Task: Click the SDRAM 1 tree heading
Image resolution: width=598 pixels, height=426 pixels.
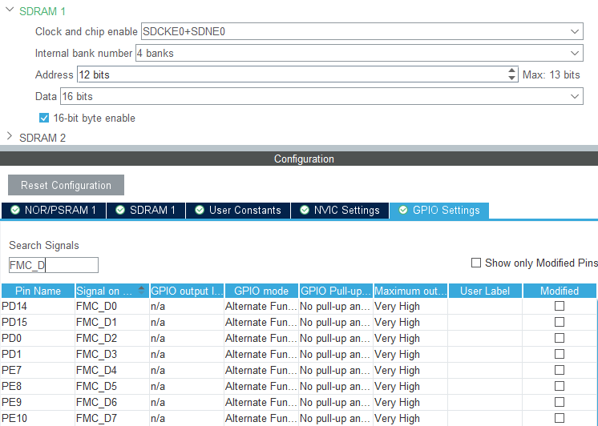Action: point(42,11)
